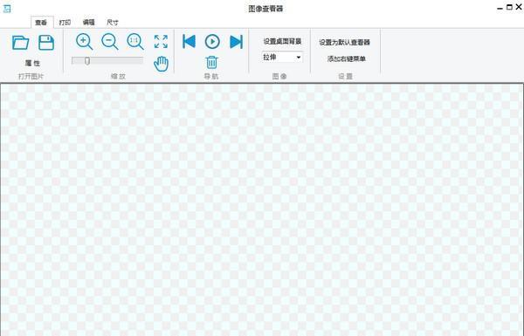Click 设置为默认查看器 button
Screen dimensions: 524x336
click(345, 42)
